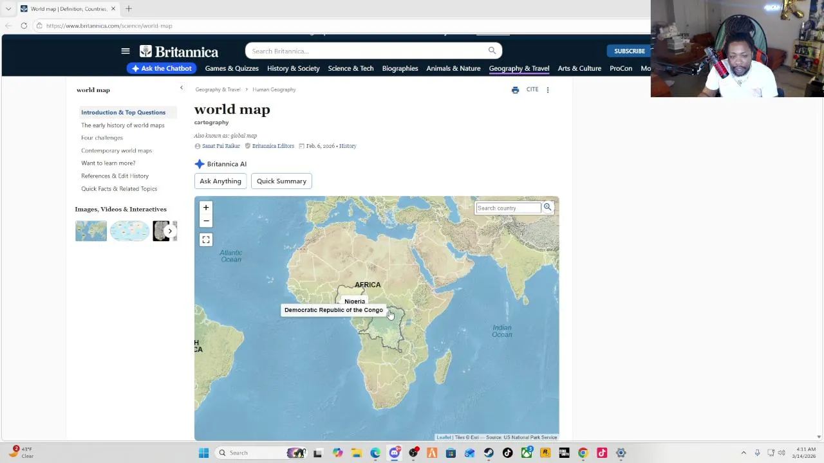Image resolution: width=824 pixels, height=463 pixels.
Task: Open Sanat Pai Raikar author link
Action: tap(221, 146)
